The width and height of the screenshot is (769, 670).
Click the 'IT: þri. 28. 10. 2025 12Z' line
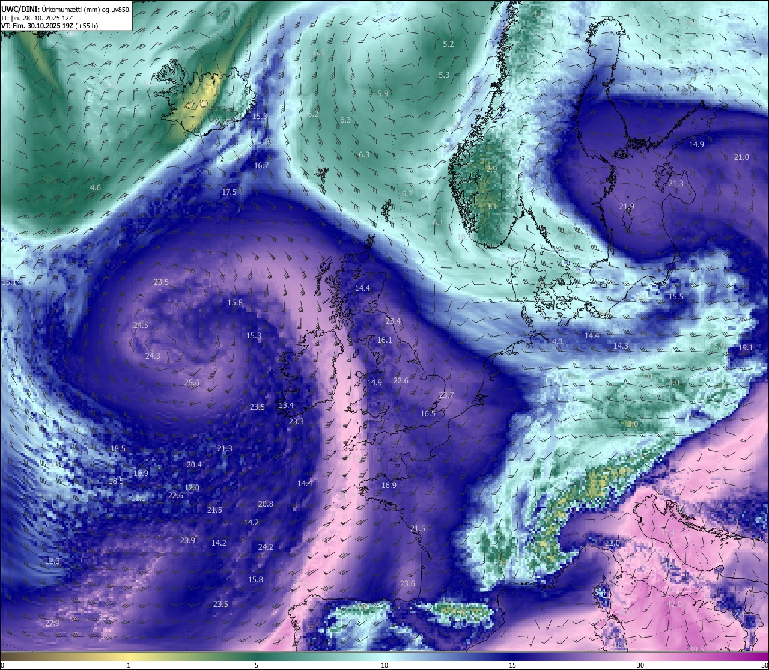[x=37, y=18]
